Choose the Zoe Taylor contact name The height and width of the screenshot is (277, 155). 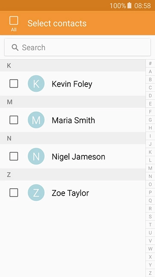click(70, 193)
